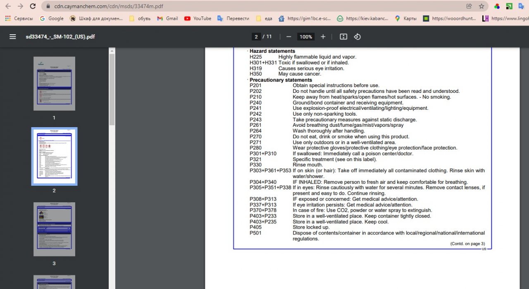Select the page 1 thumbnail
This screenshot has width=529, height=289.
[54, 84]
